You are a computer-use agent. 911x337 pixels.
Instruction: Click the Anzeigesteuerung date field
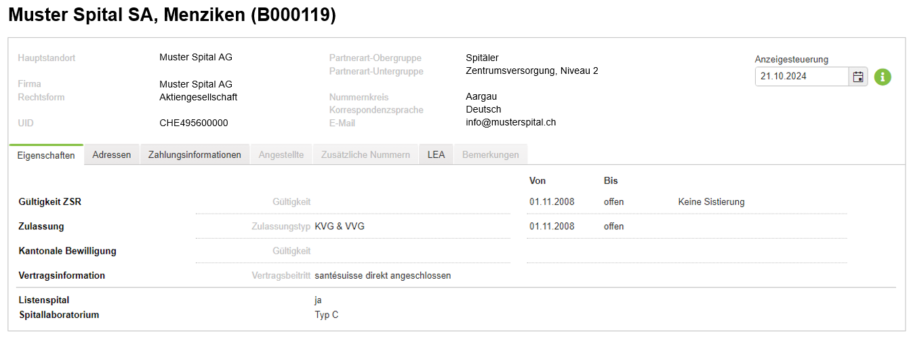click(x=802, y=77)
